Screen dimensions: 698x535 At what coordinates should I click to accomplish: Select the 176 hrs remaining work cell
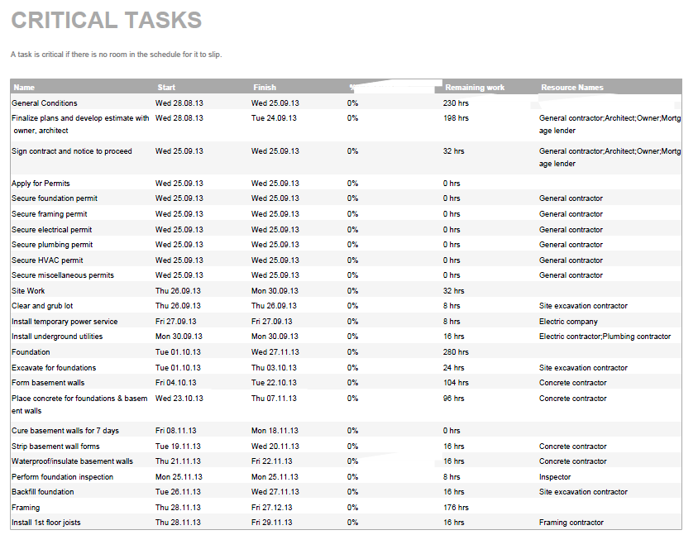456,508
